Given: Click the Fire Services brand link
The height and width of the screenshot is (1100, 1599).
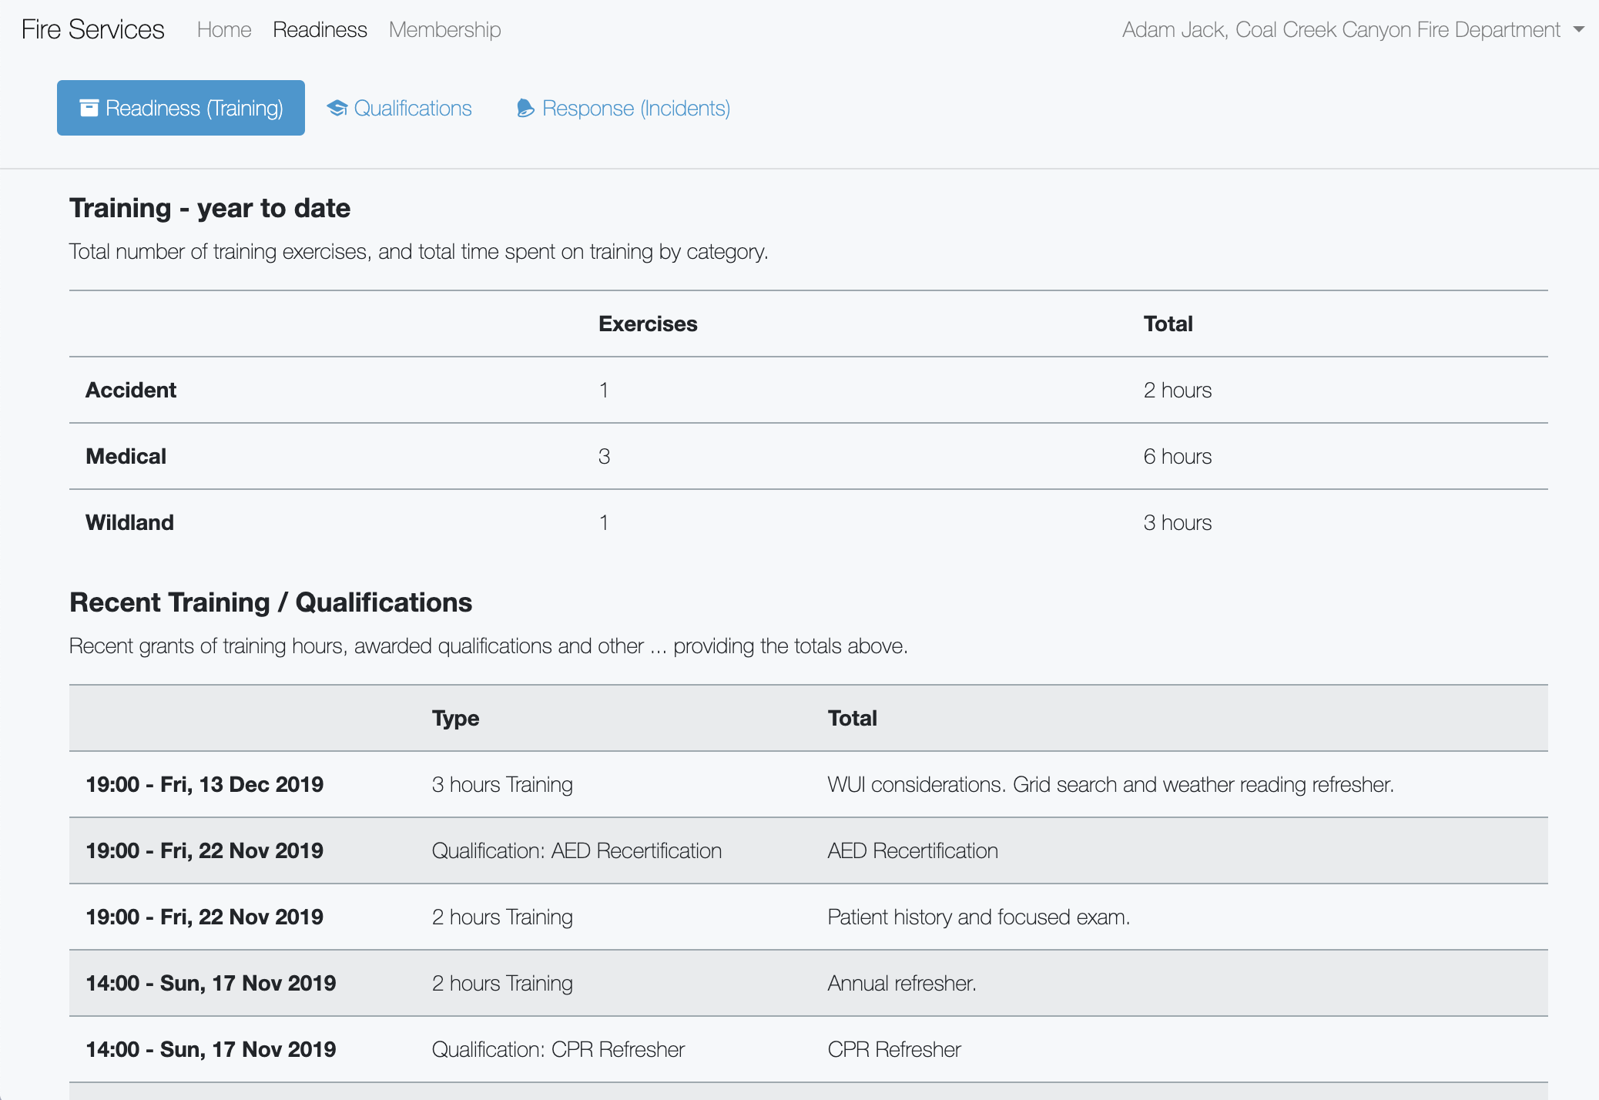Looking at the screenshot, I should pyautogui.click(x=92, y=30).
